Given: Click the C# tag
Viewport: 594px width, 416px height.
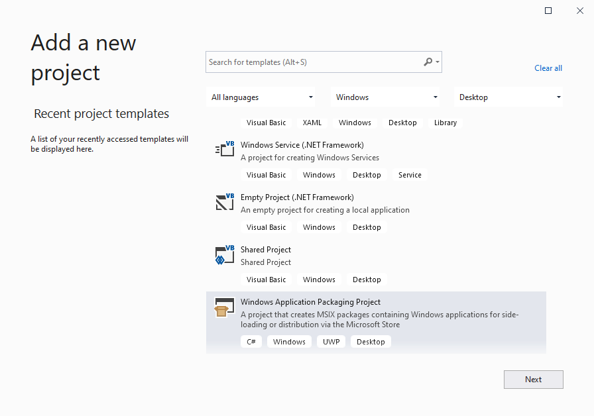Looking at the screenshot, I should (x=251, y=342).
